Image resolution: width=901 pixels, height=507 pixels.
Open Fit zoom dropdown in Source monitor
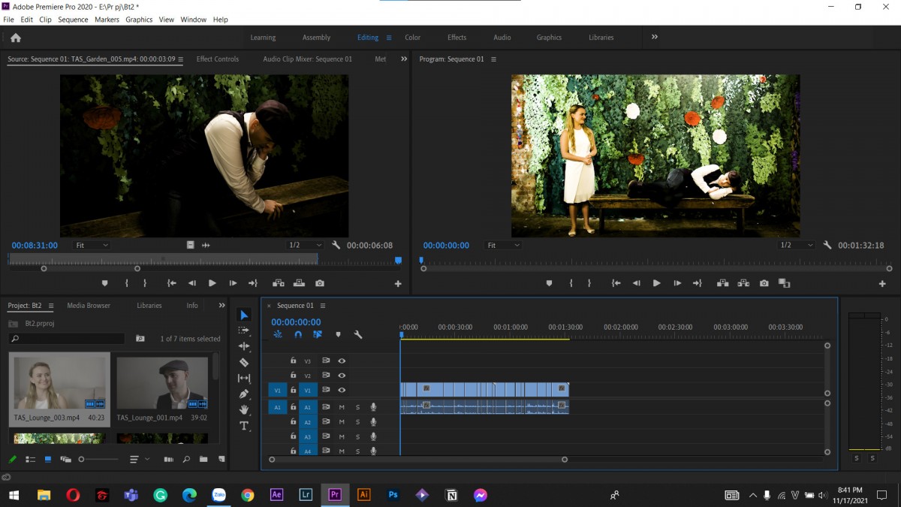(92, 246)
